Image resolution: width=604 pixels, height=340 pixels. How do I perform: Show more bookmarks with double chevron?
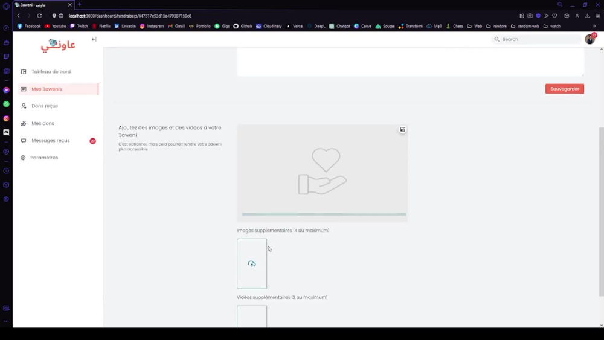click(594, 26)
